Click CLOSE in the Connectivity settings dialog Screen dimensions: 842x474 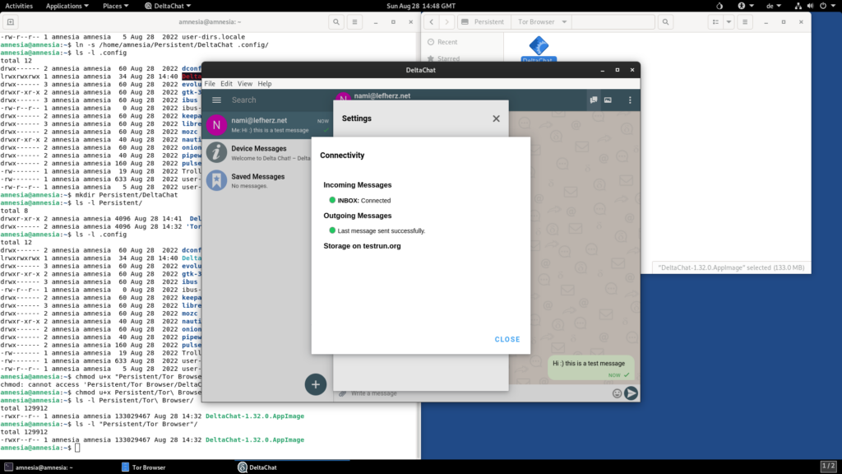[x=507, y=339]
